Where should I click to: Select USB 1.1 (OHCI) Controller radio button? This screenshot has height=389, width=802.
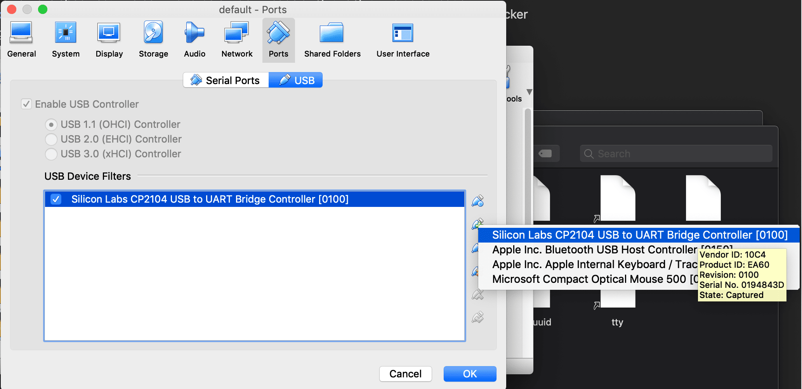coord(51,125)
